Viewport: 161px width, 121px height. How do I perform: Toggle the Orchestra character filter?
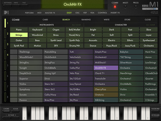pos(149,46)
